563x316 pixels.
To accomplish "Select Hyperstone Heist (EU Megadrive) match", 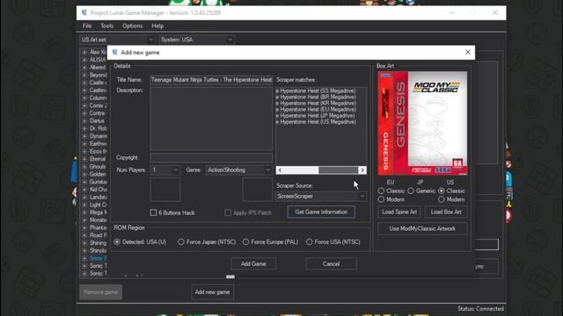I will 316,110.
